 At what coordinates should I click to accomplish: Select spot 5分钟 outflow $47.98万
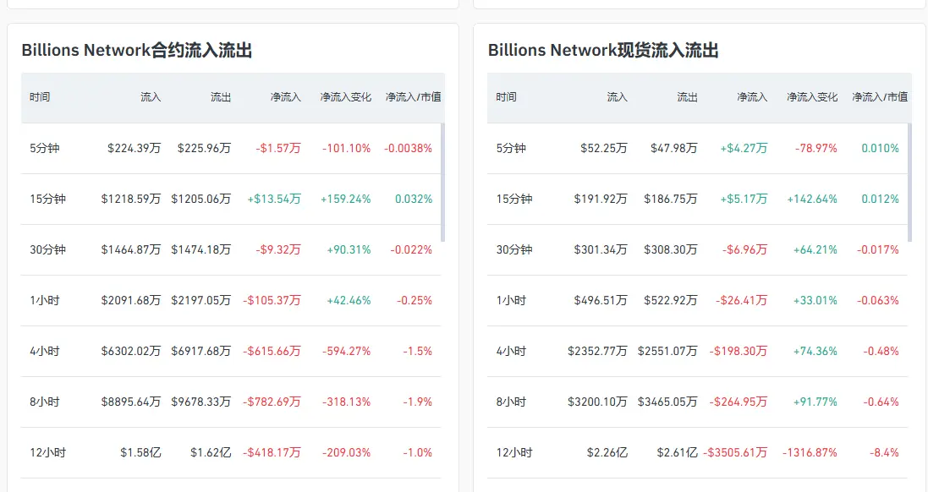[674, 149]
